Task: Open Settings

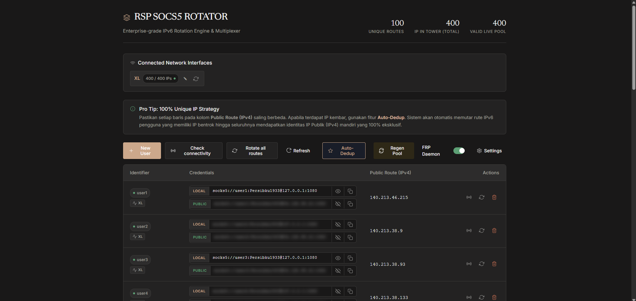Action: tap(489, 151)
